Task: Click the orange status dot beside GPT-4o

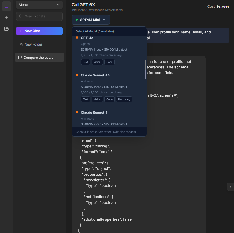Action: tap(77, 38)
